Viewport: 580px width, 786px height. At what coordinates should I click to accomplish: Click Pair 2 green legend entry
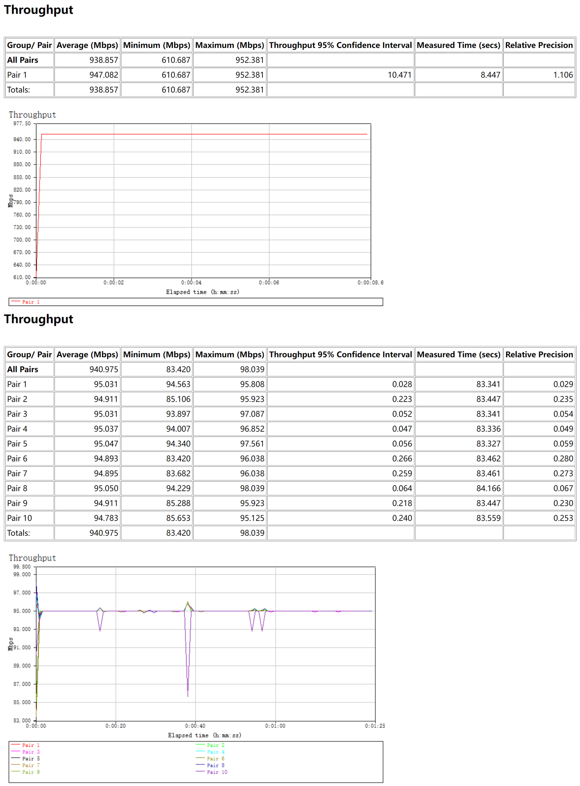coord(215,745)
